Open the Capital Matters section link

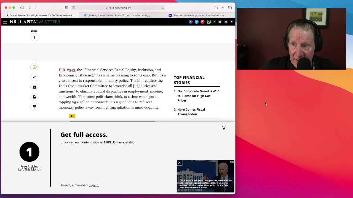click(x=40, y=22)
